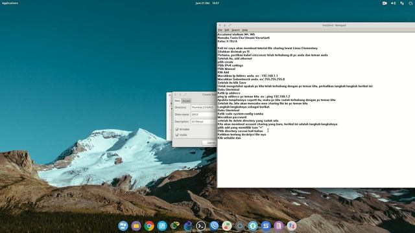Click the line 'Masukkan password' in Notepad
Image resolution: width=415 pixels, height=233 pixels.
(232, 117)
